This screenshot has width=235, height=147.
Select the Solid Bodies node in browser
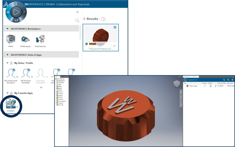coord(60,81)
